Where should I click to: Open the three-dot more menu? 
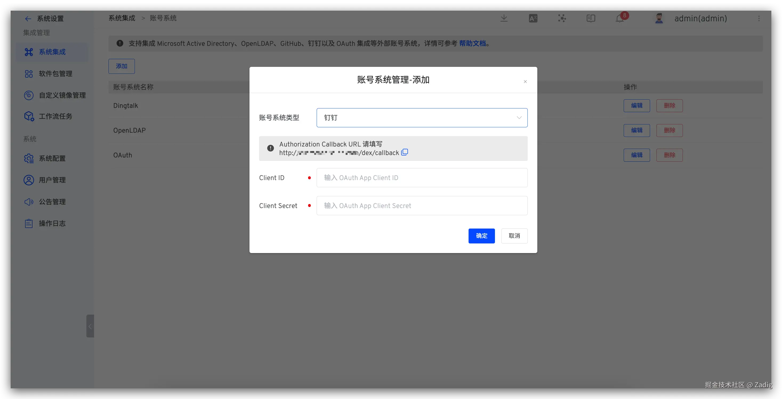click(759, 18)
